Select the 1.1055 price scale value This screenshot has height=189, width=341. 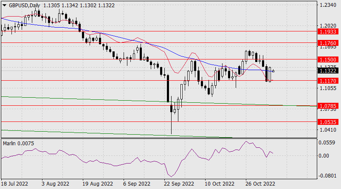tap(328, 88)
